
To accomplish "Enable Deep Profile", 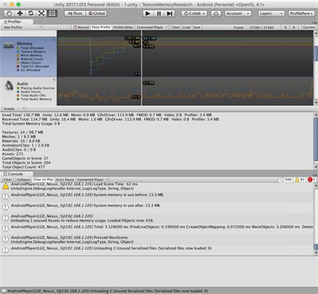I will point(101,27).
